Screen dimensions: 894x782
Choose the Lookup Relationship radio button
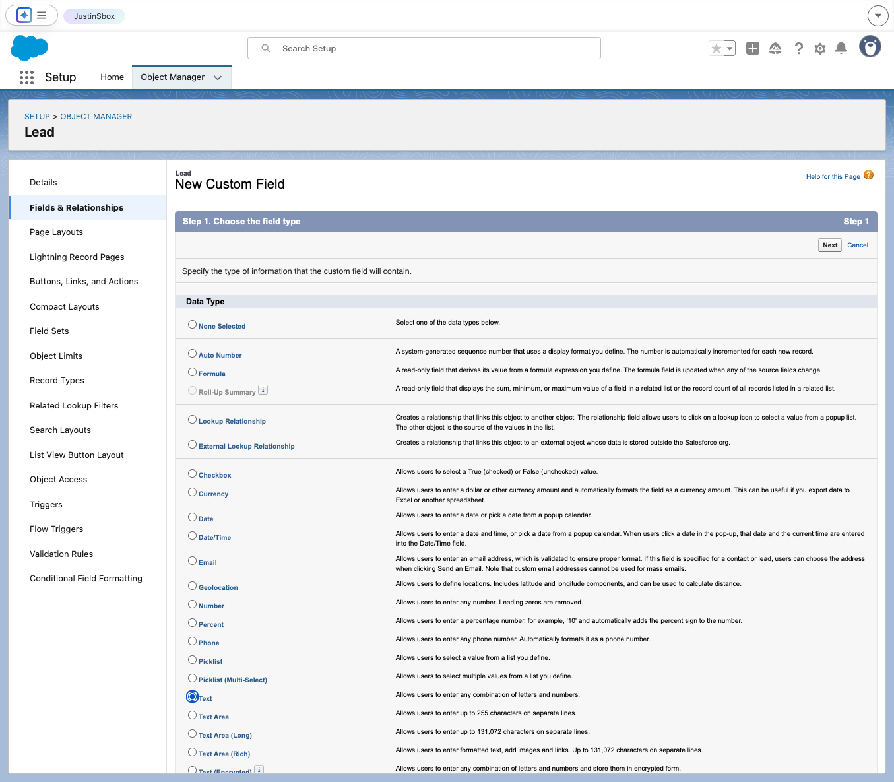tap(192, 420)
